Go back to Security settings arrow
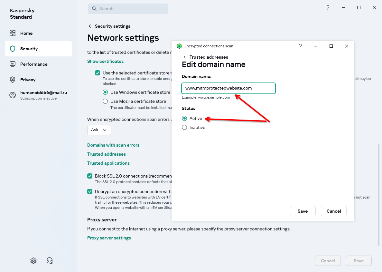Viewport: 382px width, 272px height. [90, 26]
